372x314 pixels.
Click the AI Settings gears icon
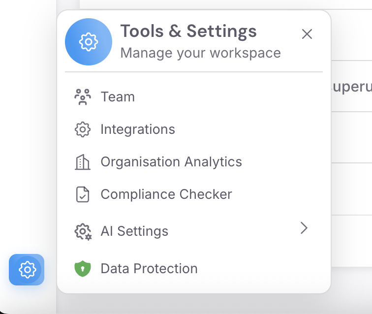click(83, 232)
